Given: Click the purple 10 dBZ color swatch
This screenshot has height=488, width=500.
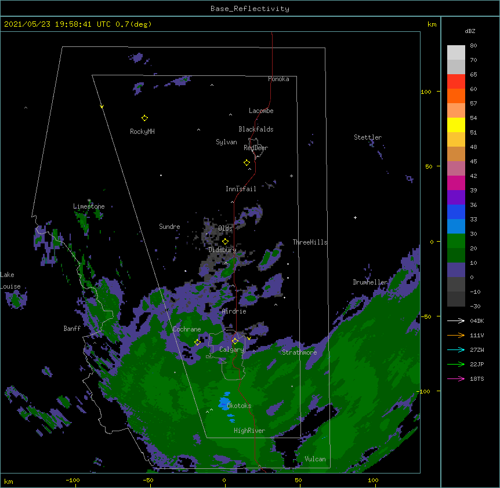Looking at the screenshot, I should coord(456,270).
